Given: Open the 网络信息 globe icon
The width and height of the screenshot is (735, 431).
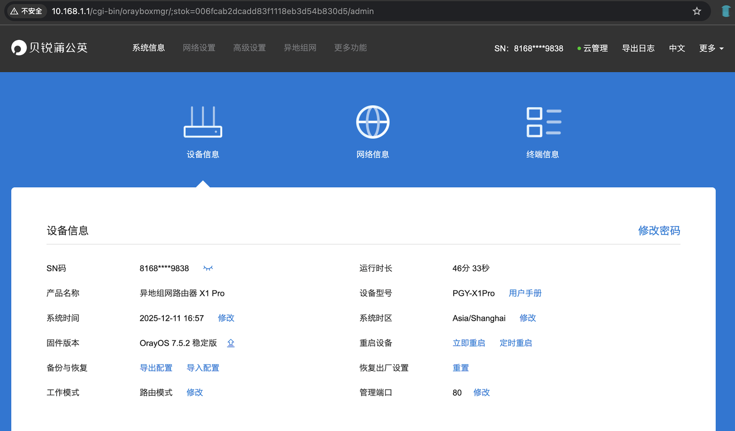Looking at the screenshot, I should [373, 122].
